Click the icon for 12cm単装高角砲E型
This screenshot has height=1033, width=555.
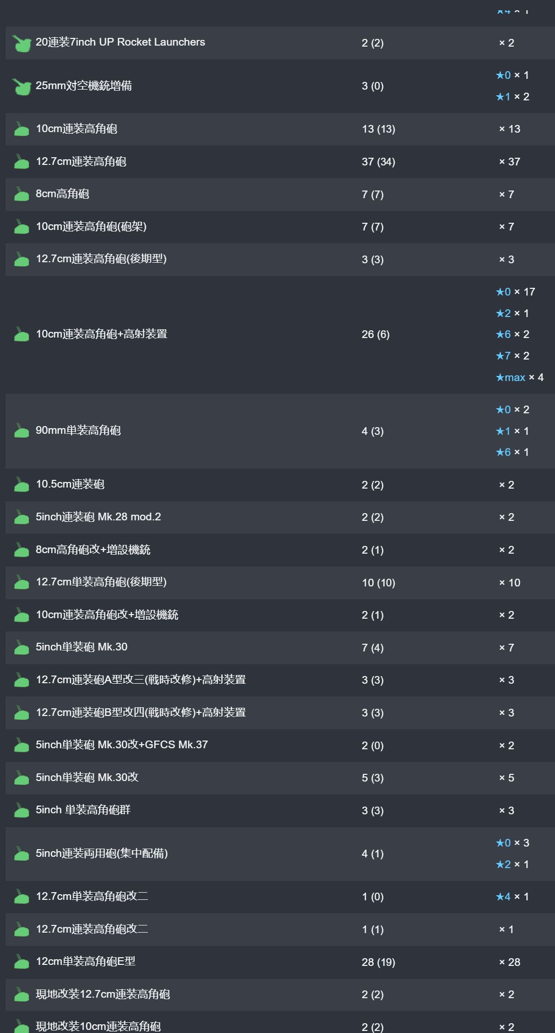coord(22,962)
